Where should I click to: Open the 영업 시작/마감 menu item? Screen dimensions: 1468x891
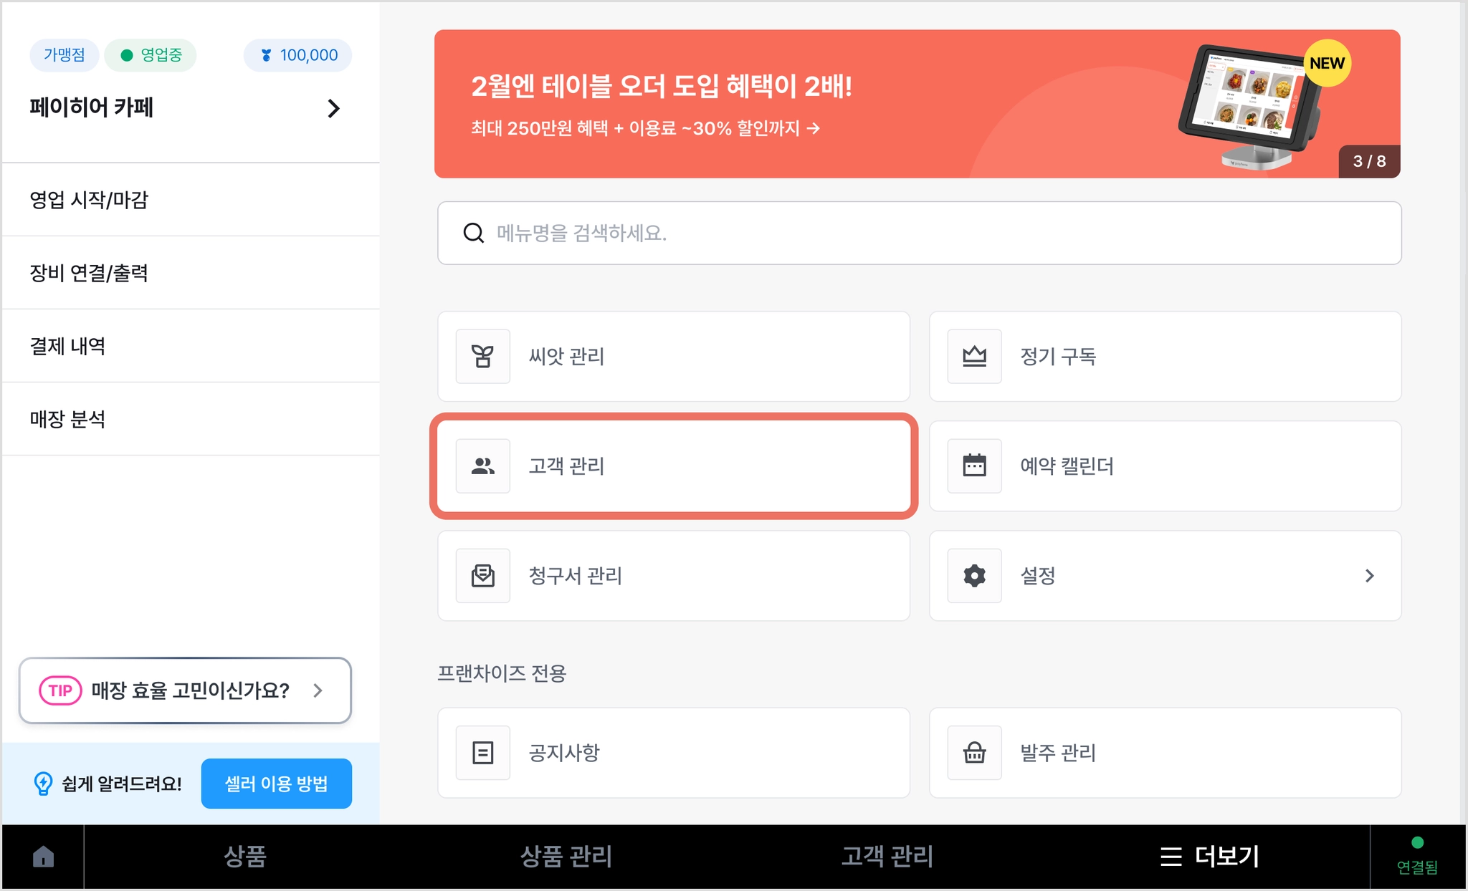pos(191,200)
